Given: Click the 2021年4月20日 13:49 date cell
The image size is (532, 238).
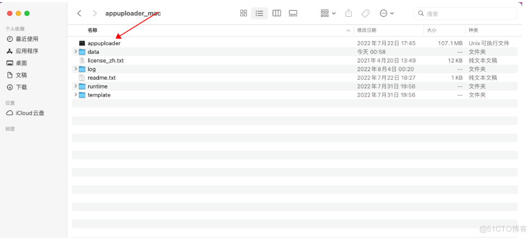Looking at the screenshot, I should (386, 60).
